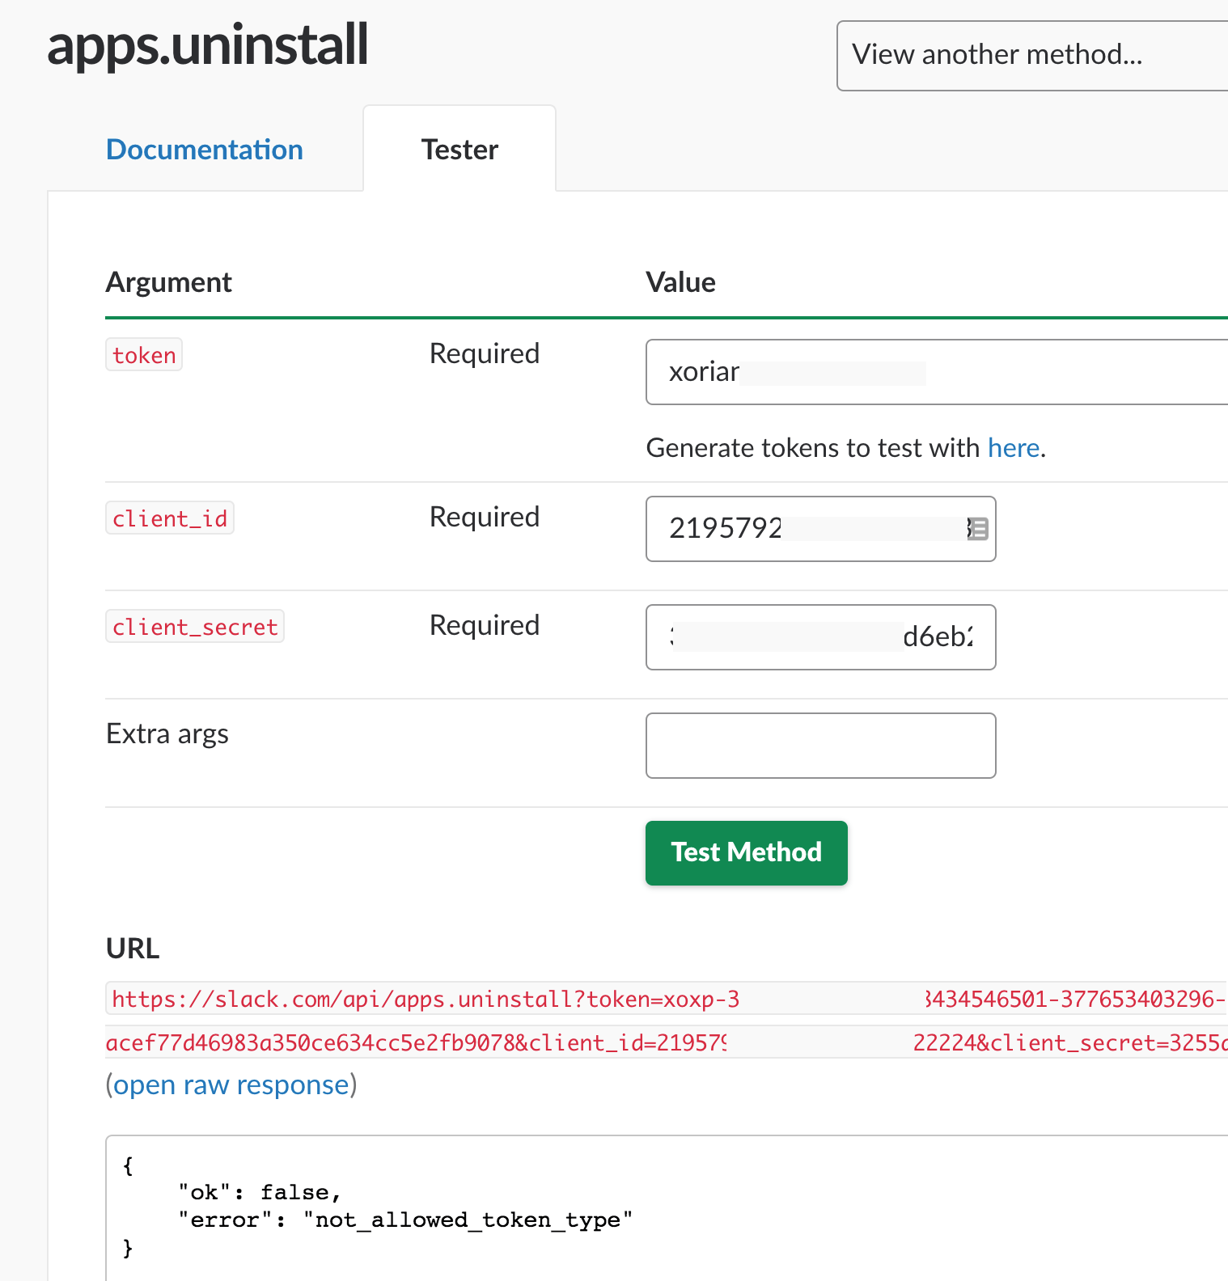This screenshot has width=1228, height=1281.
Task: Open the raw response link
Action: click(x=231, y=1084)
